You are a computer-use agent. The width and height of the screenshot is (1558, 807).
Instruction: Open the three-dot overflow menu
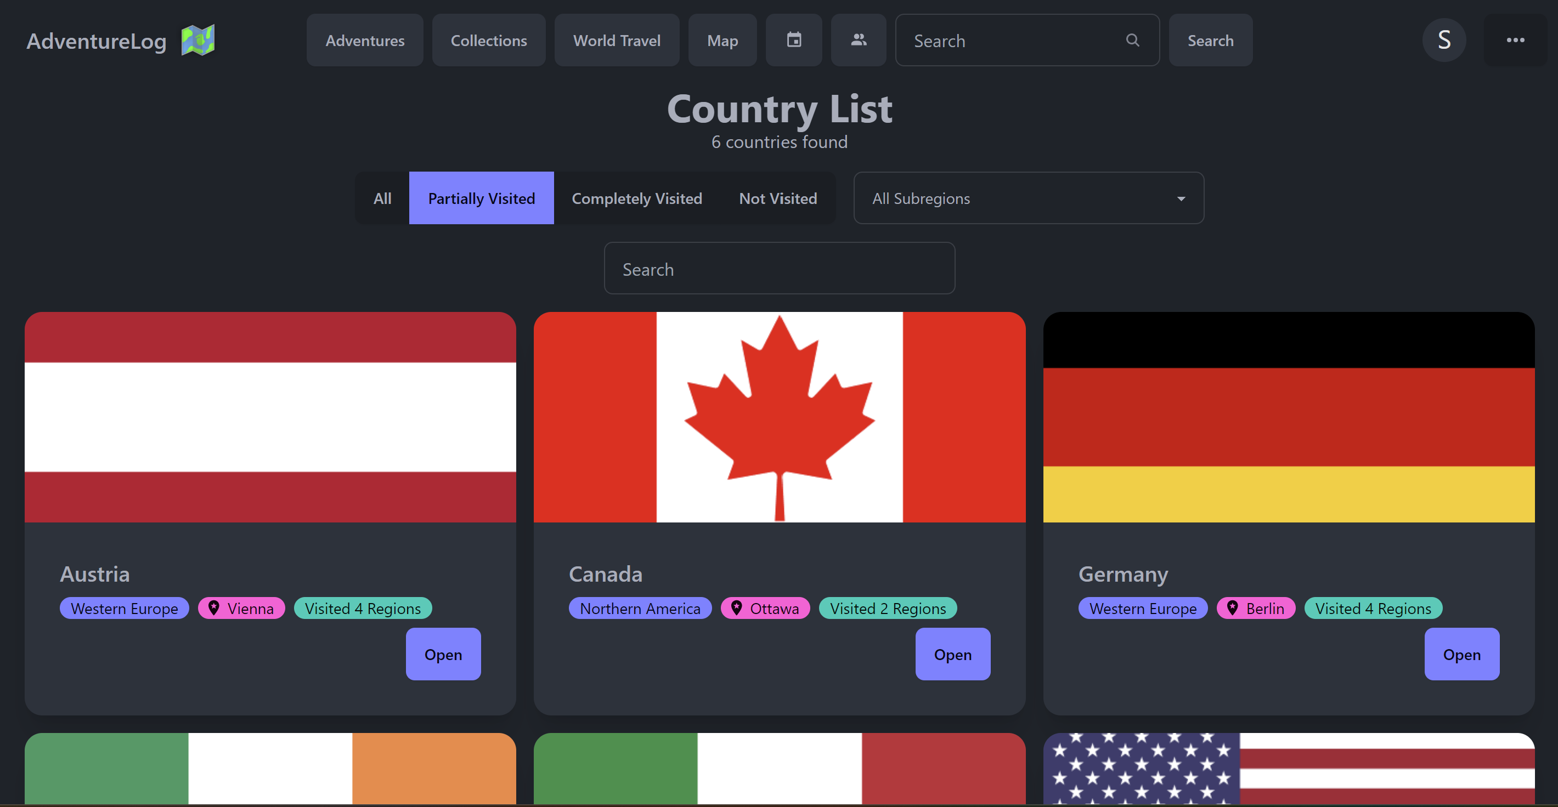point(1516,40)
